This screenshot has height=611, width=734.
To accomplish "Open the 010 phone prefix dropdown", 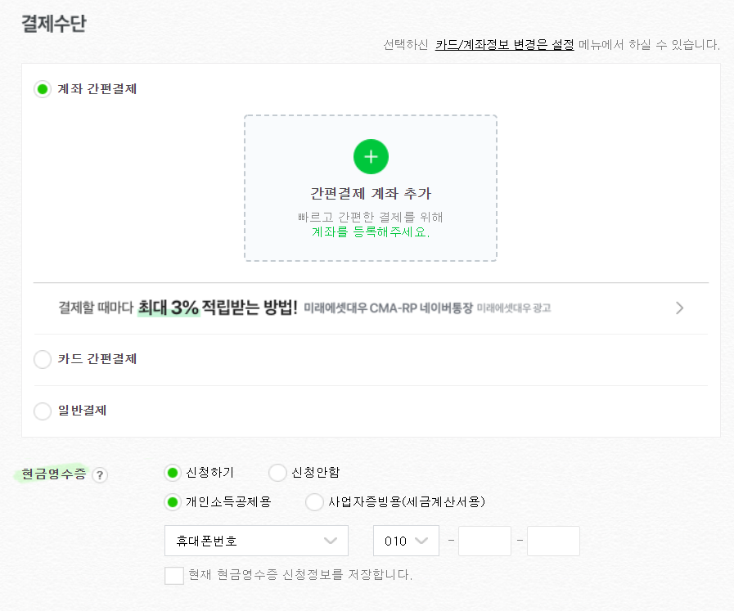I will (x=406, y=541).
